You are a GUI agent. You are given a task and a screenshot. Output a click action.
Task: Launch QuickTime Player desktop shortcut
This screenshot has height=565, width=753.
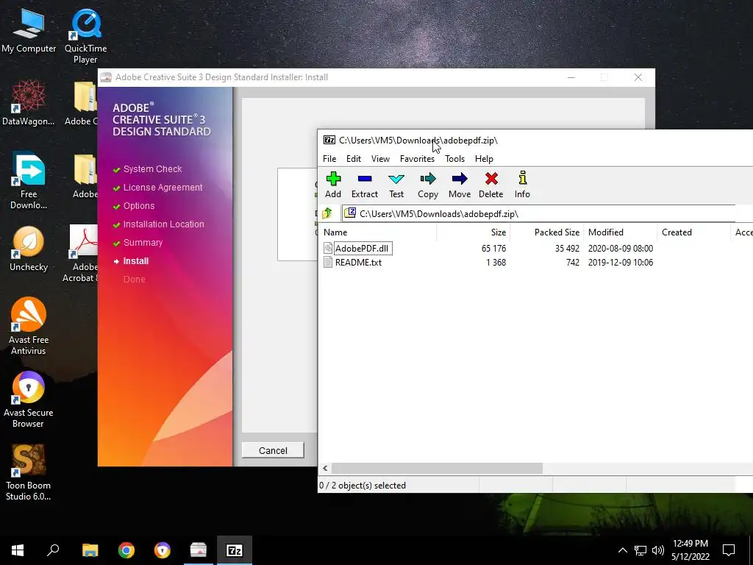(x=85, y=37)
